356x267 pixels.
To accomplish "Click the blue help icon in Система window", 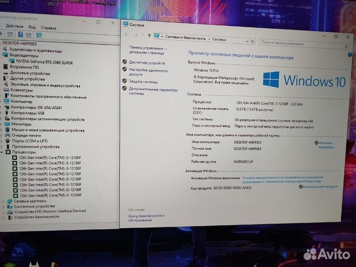I will click(350, 55).
